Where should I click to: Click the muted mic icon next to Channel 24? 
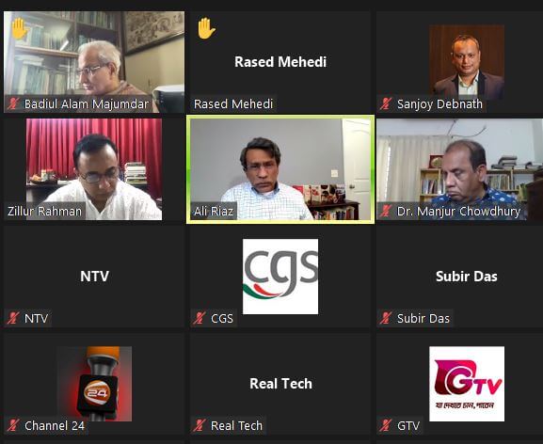tap(13, 425)
